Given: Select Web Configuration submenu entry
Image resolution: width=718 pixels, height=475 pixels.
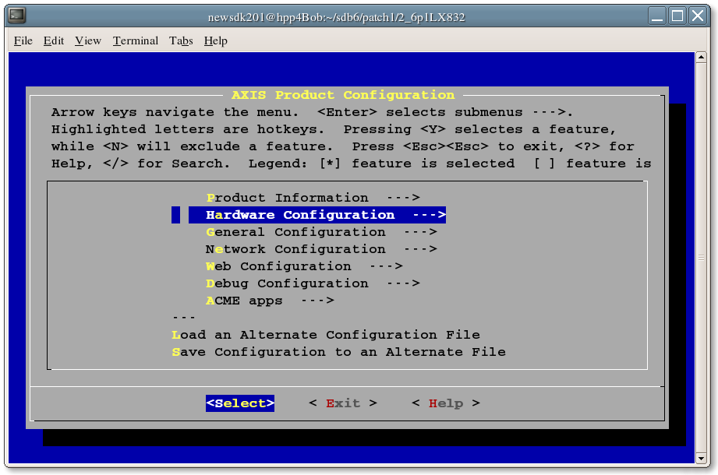Looking at the screenshot, I should [x=304, y=266].
